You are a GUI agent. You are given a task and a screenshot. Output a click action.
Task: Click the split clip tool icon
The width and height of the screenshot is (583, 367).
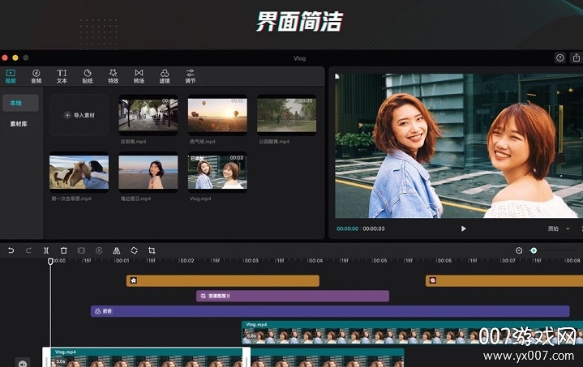click(x=46, y=250)
